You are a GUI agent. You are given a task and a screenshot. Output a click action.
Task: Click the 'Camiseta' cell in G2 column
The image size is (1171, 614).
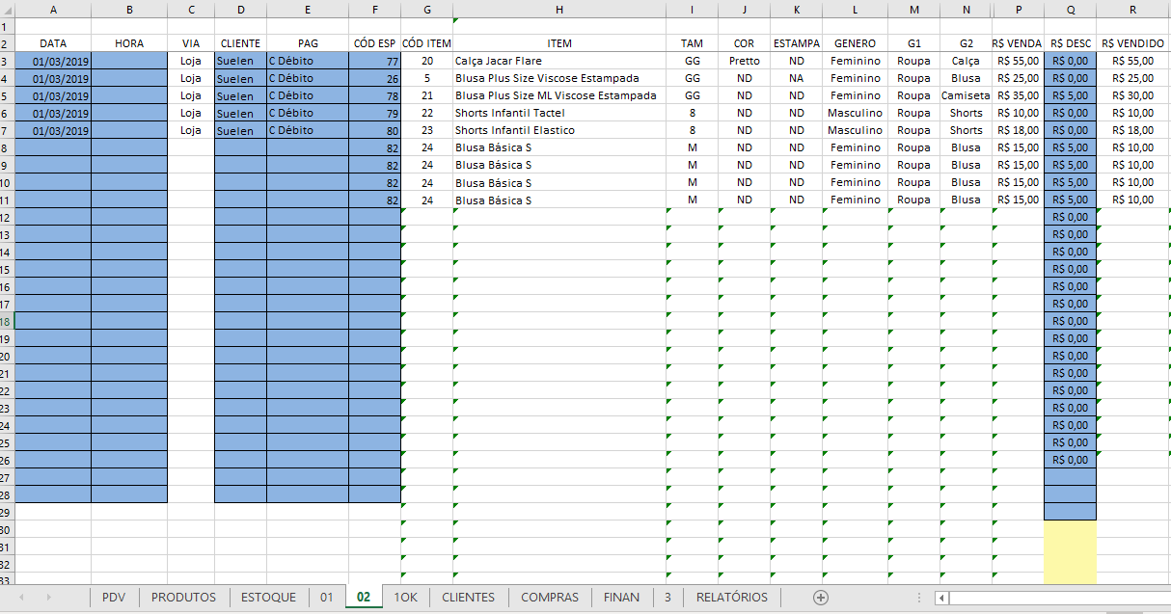point(966,95)
